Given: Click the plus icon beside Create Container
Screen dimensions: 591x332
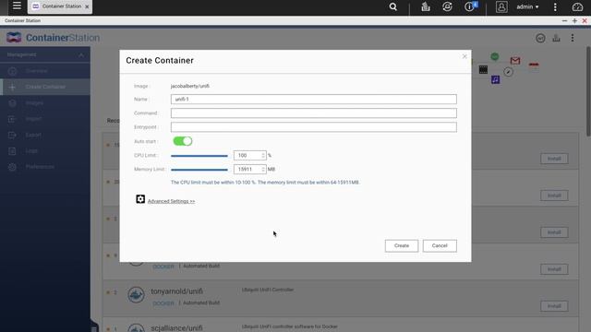Looking at the screenshot, I should pyautogui.click(x=12, y=87).
